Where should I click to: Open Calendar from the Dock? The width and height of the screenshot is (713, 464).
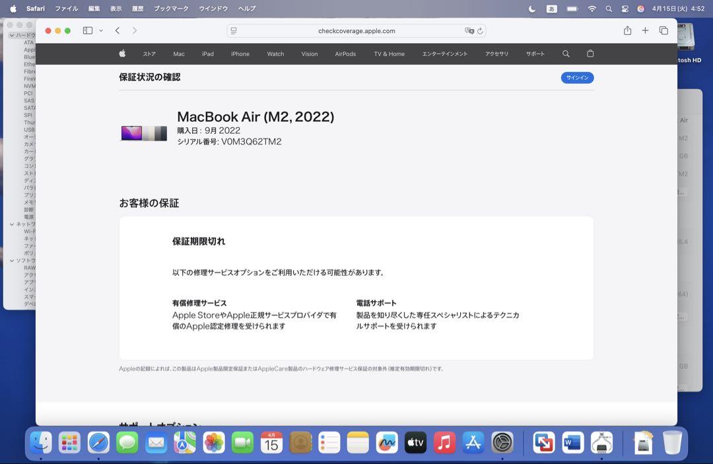(x=271, y=442)
